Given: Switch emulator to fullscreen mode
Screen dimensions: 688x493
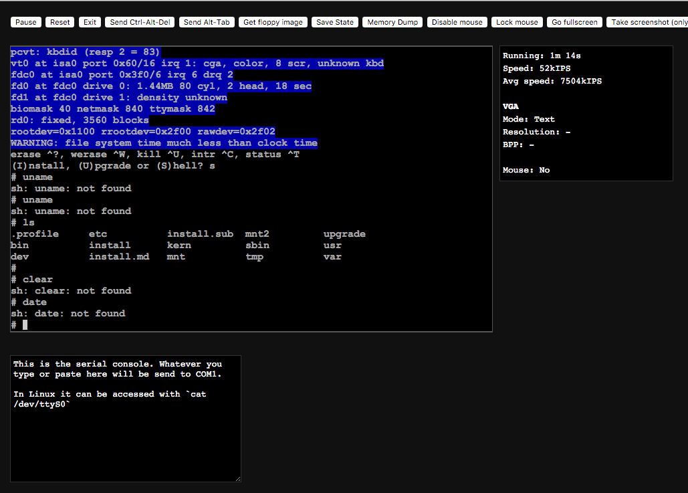Looking at the screenshot, I should coord(574,21).
